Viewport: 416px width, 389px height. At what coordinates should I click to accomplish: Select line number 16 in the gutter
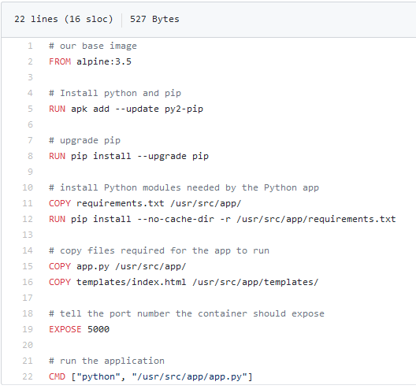pyautogui.click(x=28, y=282)
